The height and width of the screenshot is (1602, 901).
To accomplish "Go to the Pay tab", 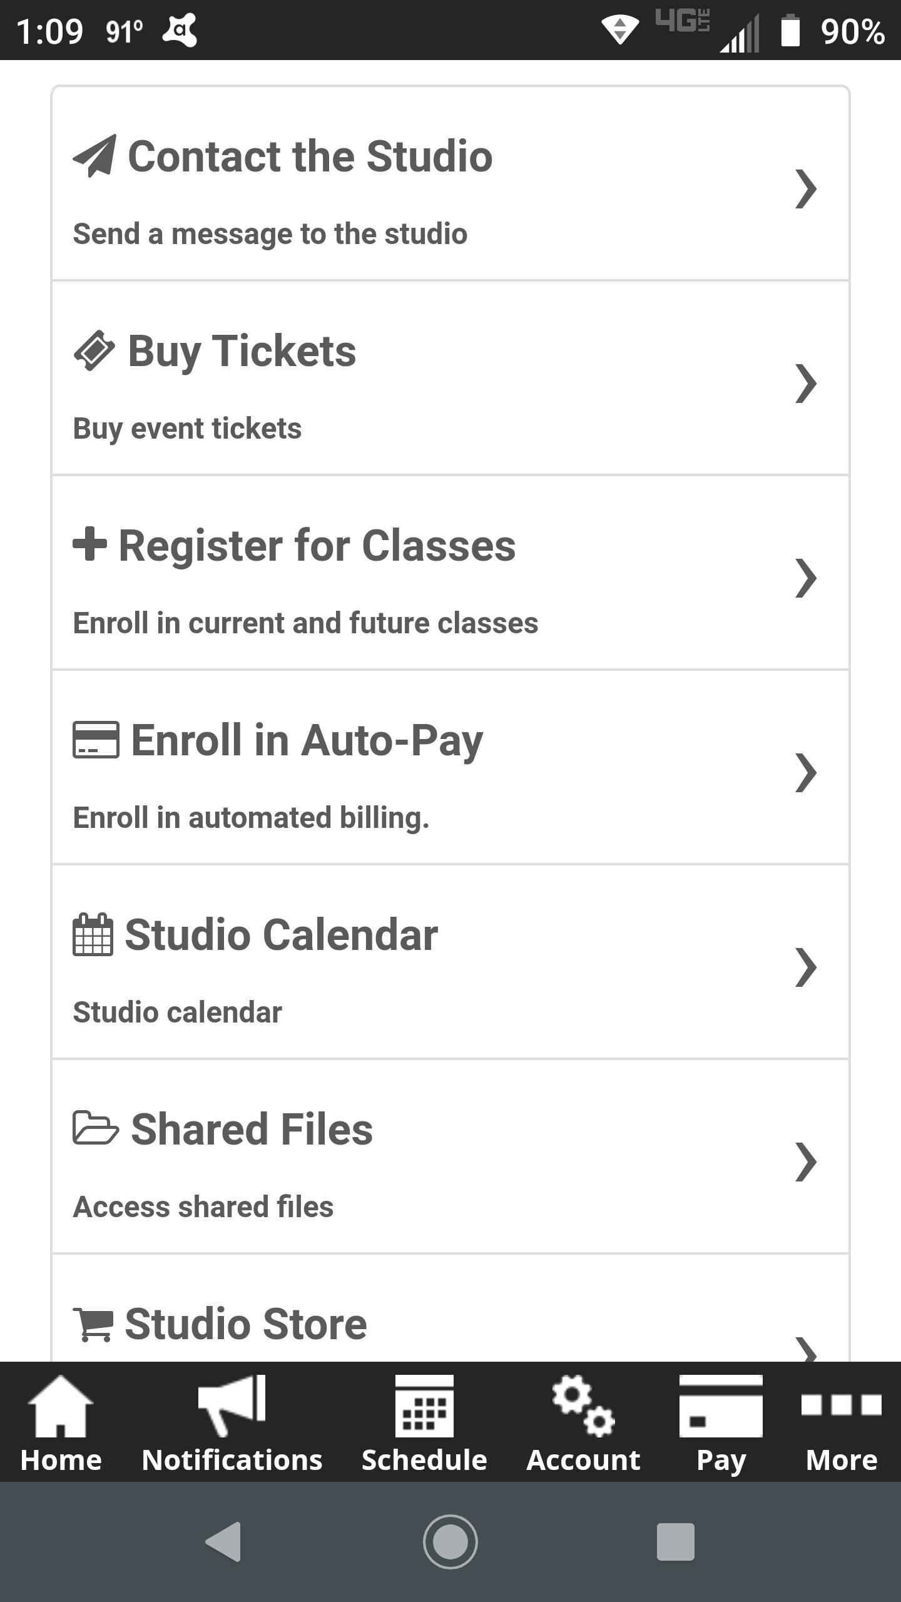I will pos(721,1424).
